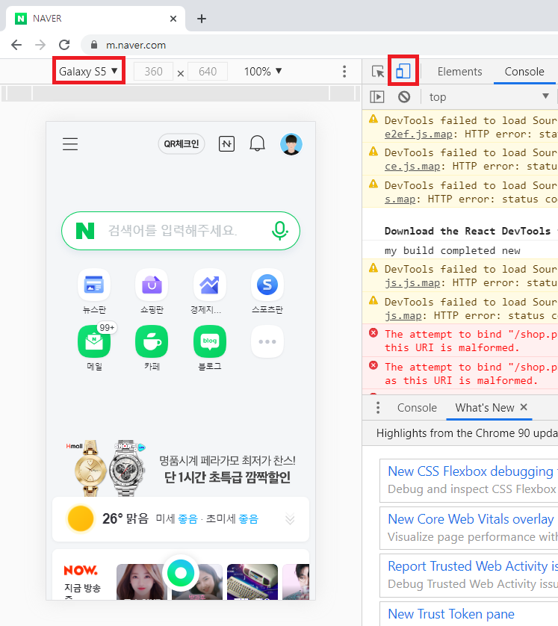View site info via the lock icon

pyautogui.click(x=94, y=45)
